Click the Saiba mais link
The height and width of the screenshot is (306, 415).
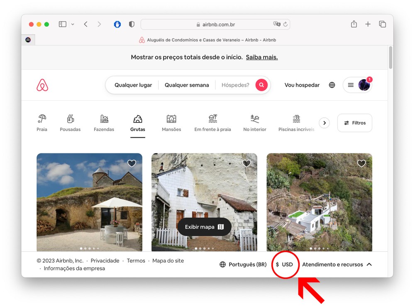(261, 57)
